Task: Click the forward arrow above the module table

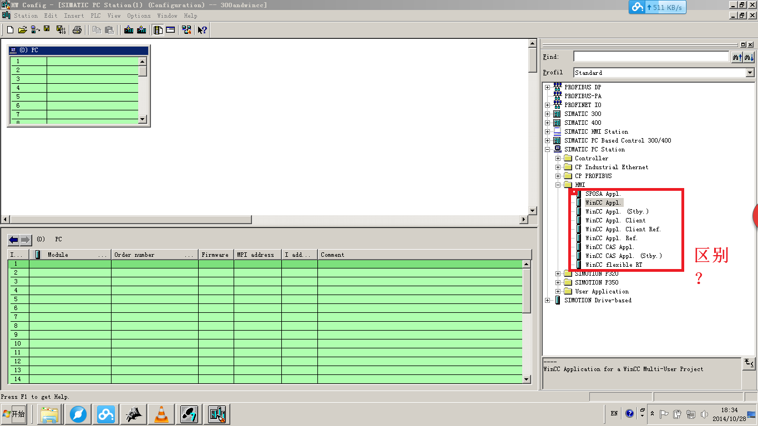Action: click(26, 240)
